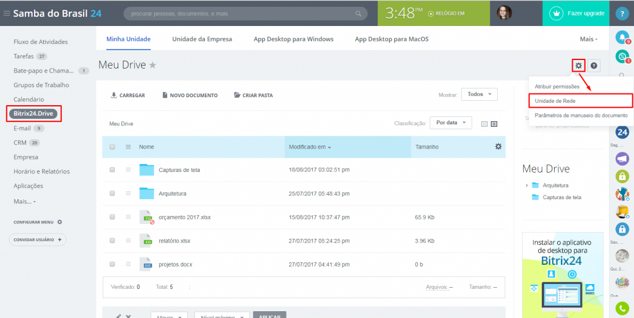
Task: Select Capturas de tela in the folder tree
Action: pos(562,197)
